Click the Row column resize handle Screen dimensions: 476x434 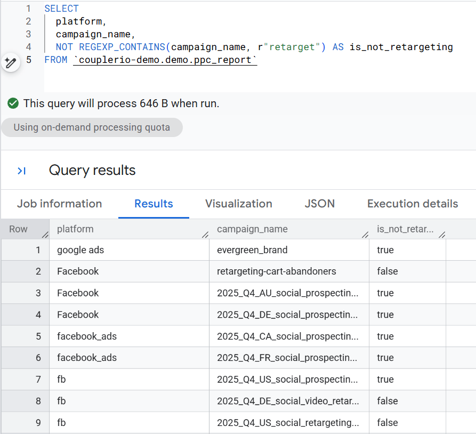point(45,235)
